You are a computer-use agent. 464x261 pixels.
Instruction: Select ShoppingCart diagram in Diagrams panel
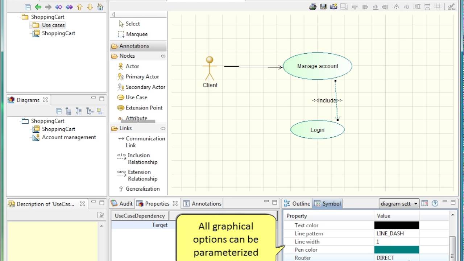pos(54,129)
